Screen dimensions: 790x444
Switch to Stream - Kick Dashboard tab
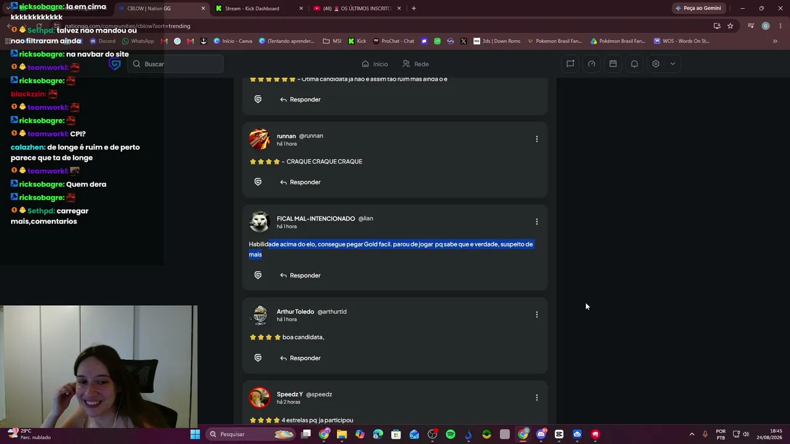pos(259,9)
